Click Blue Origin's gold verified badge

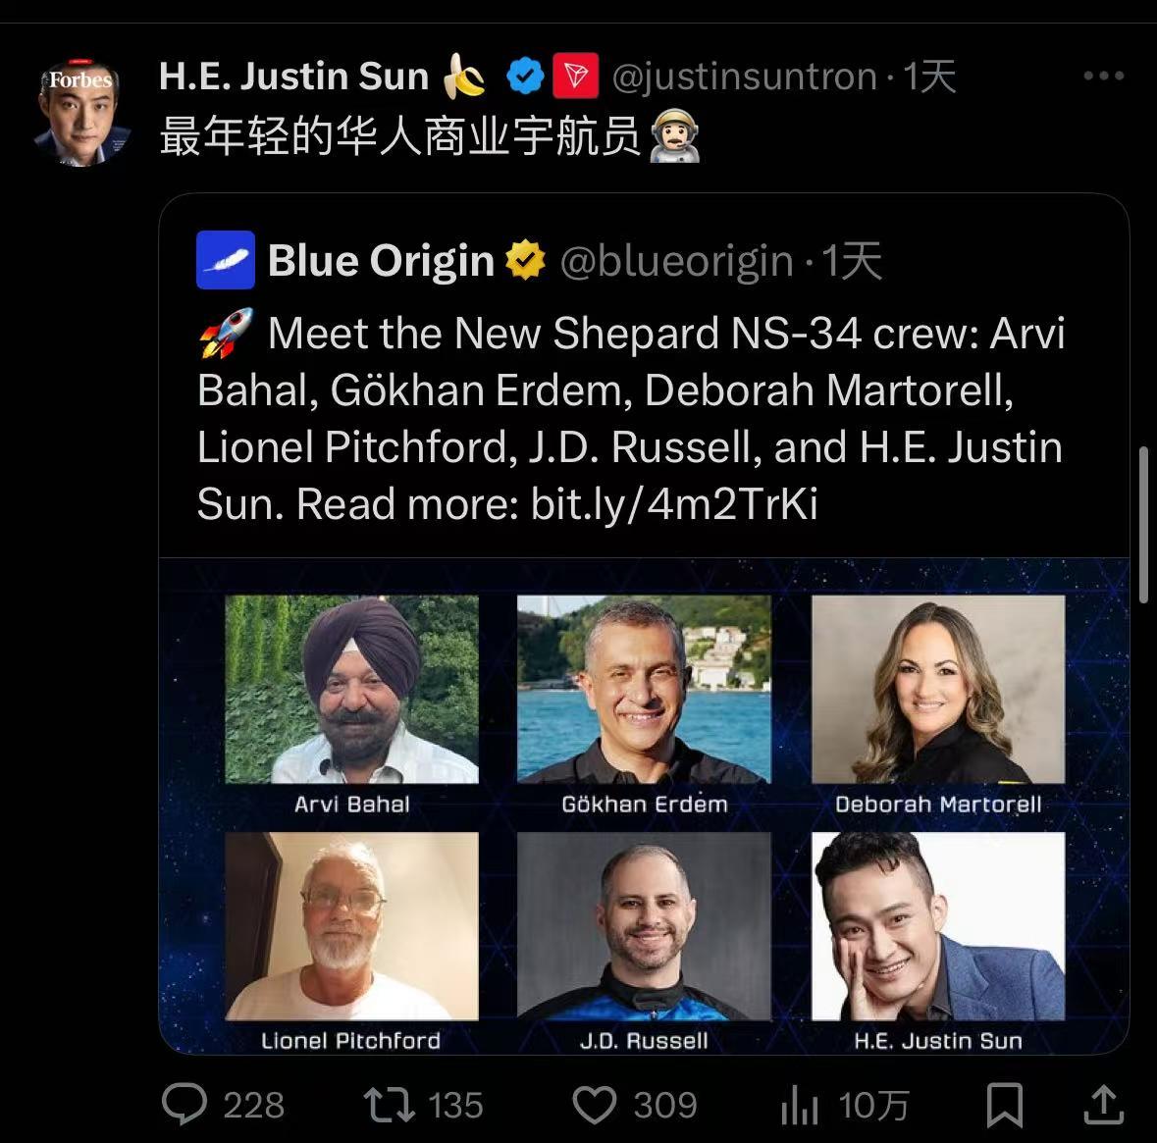pyautogui.click(x=525, y=260)
